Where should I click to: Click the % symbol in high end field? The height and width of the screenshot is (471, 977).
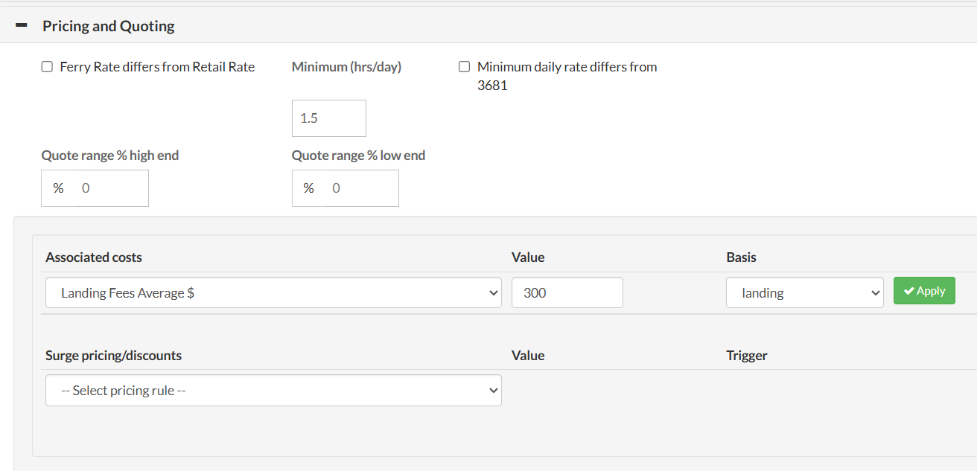(58, 188)
